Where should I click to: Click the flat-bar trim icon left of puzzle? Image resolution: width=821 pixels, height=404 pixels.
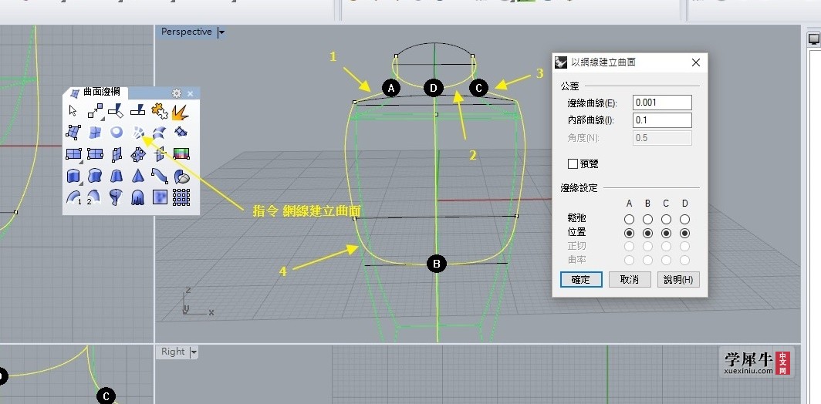(137, 111)
